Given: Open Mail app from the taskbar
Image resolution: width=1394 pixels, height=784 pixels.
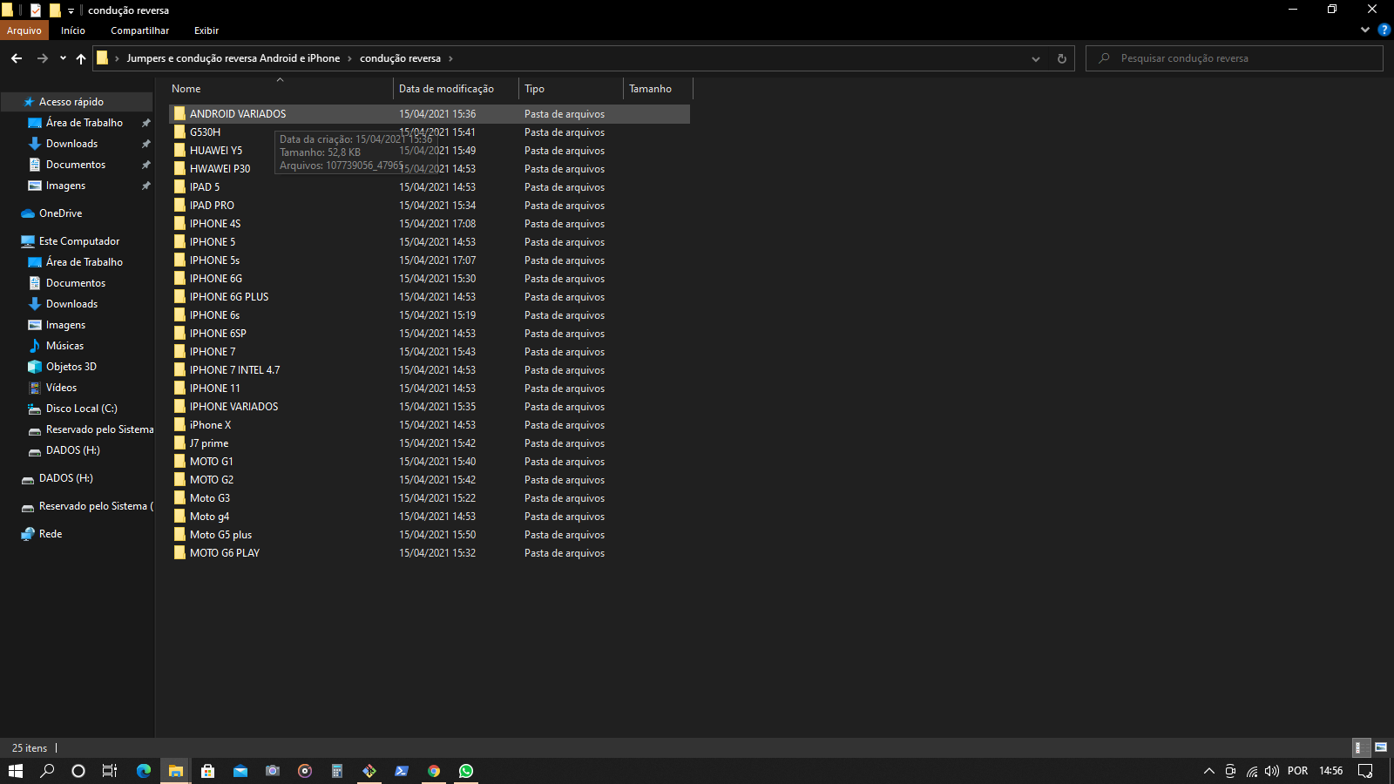Looking at the screenshot, I should (x=240, y=771).
